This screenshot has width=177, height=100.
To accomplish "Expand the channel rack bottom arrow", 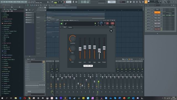I will coord(157,34).
